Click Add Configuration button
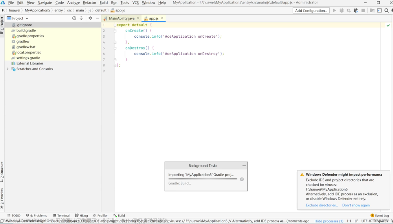 pyautogui.click(x=311, y=11)
